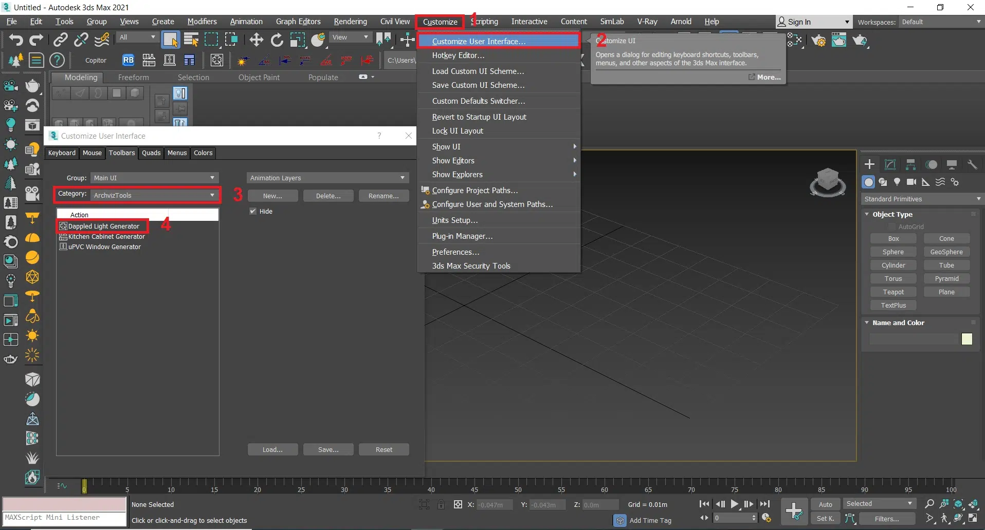
Task: Choose Hotkey Editor from Customize menu
Action: click(458, 55)
